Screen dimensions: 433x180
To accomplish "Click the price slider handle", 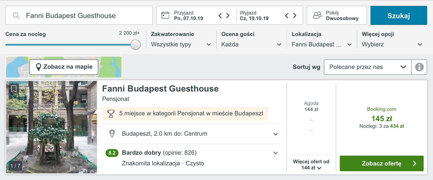I will (135, 45).
